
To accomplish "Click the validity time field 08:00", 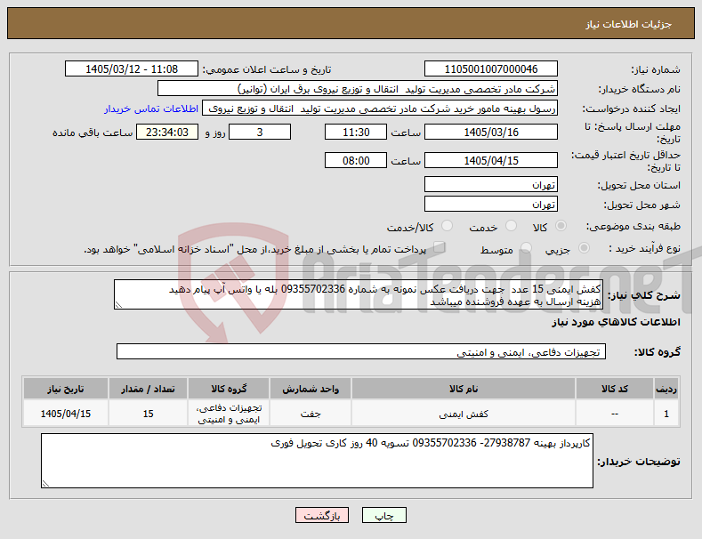I will (356, 160).
